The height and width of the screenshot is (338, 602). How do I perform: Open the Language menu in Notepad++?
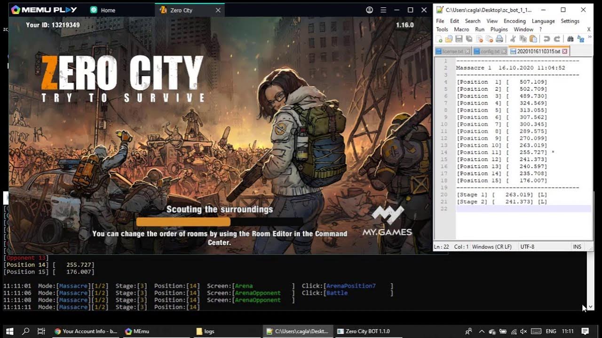pyautogui.click(x=543, y=21)
